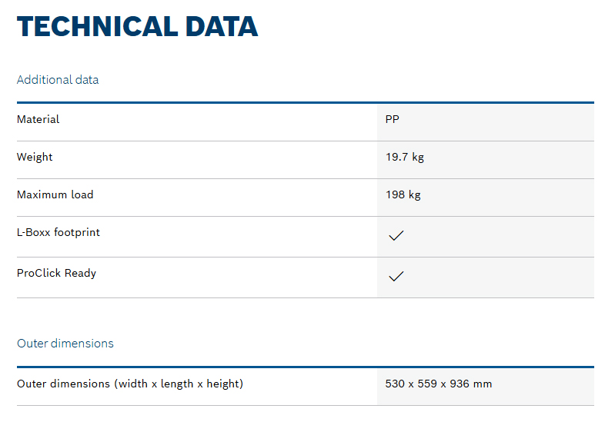Click the Material row label
The height and width of the screenshot is (422, 605).
coord(38,120)
